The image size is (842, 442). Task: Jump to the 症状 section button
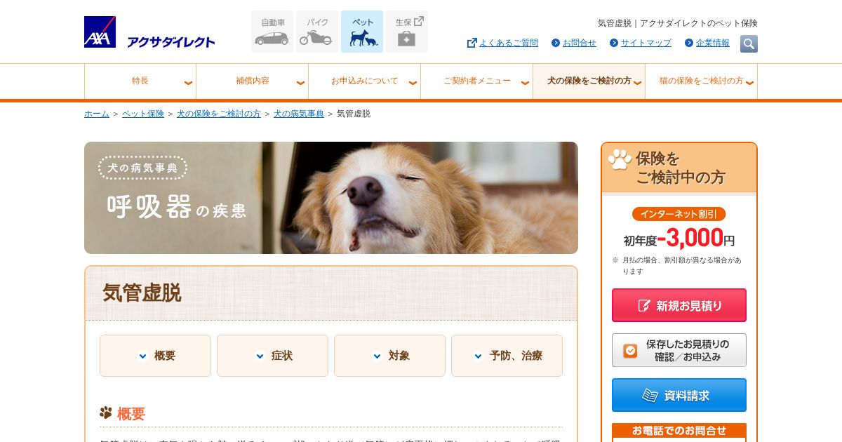click(272, 356)
